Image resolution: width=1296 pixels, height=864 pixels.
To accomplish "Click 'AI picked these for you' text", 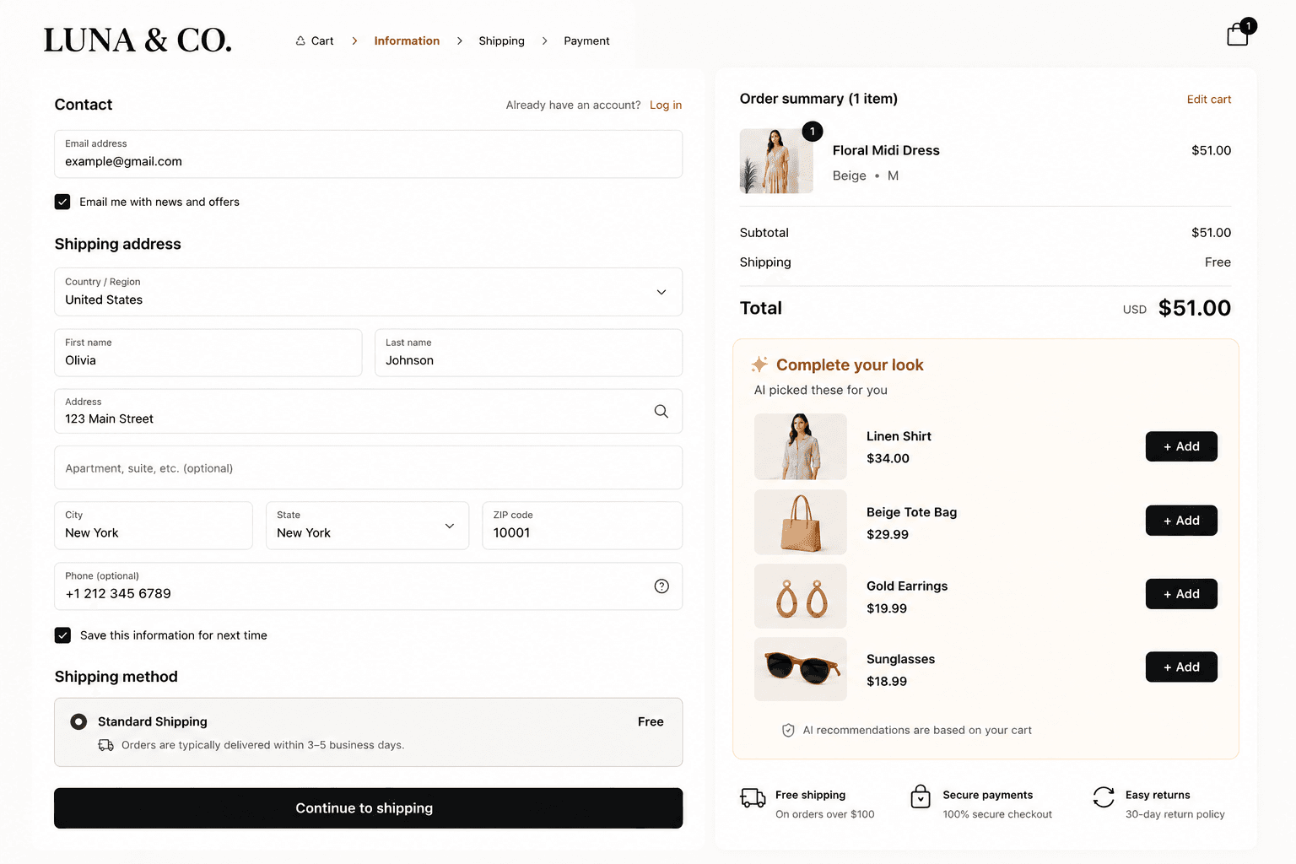I will [x=821, y=390].
